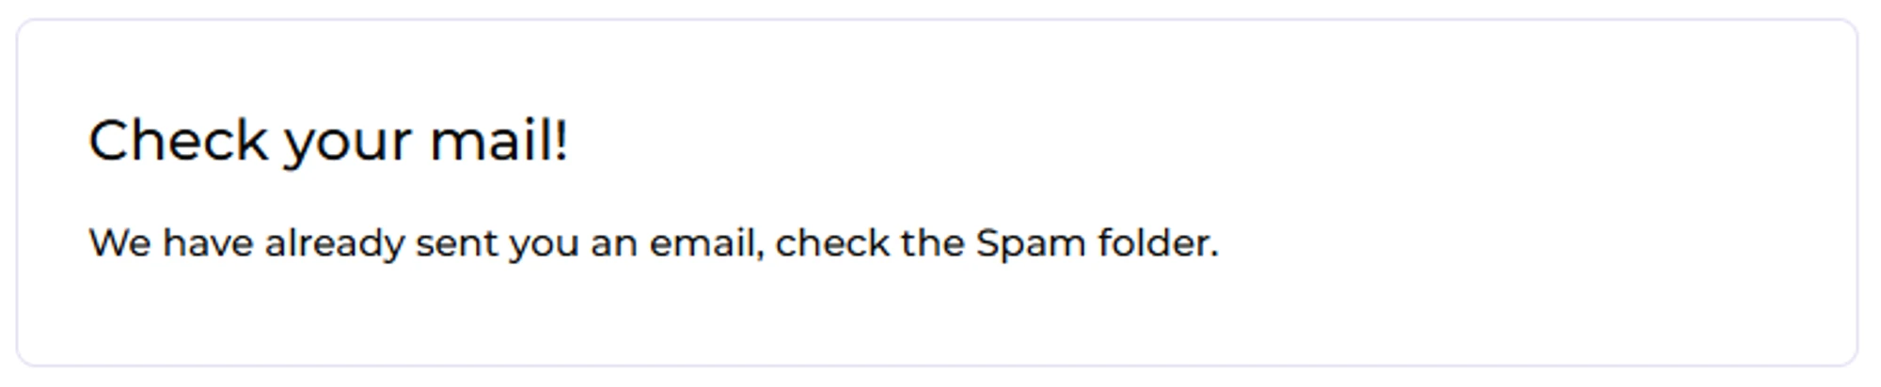Click the period ending the Spam sentence

(1214, 255)
